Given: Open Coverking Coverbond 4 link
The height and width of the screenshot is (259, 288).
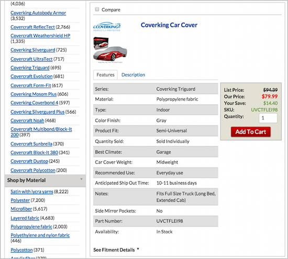Looking at the screenshot, I should pos(34,103).
